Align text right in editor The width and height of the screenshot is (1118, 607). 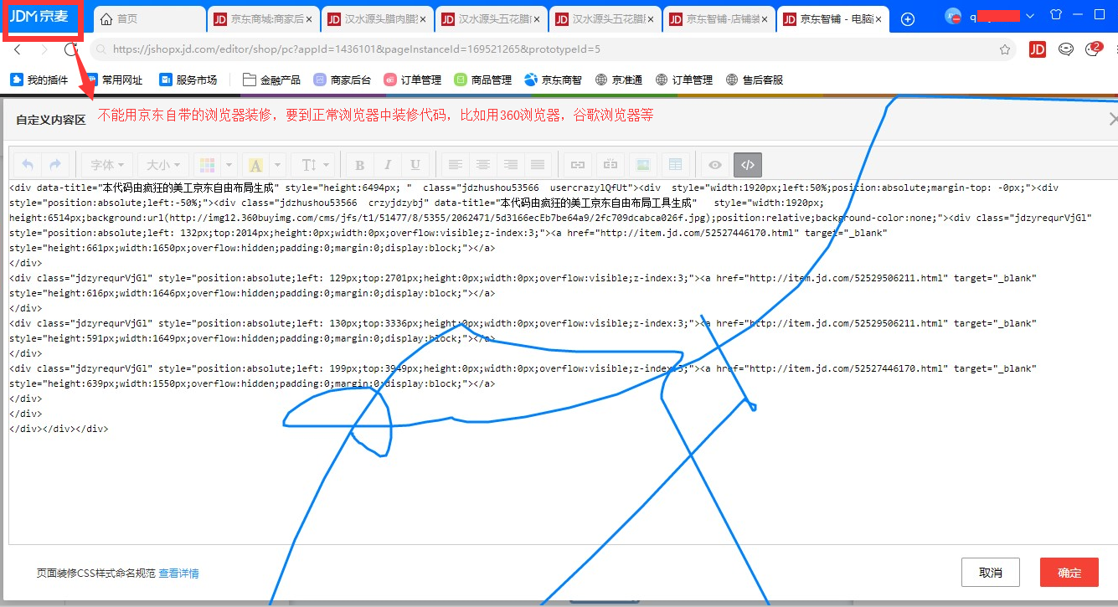click(510, 165)
